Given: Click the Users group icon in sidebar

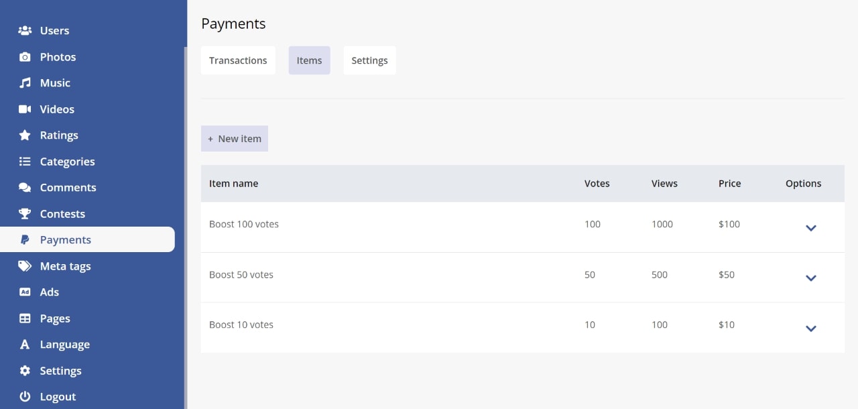Looking at the screenshot, I should click(25, 31).
